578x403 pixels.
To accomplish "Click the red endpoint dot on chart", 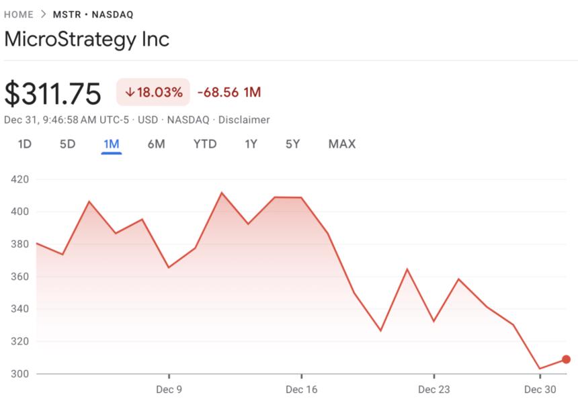I will pyautogui.click(x=566, y=359).
